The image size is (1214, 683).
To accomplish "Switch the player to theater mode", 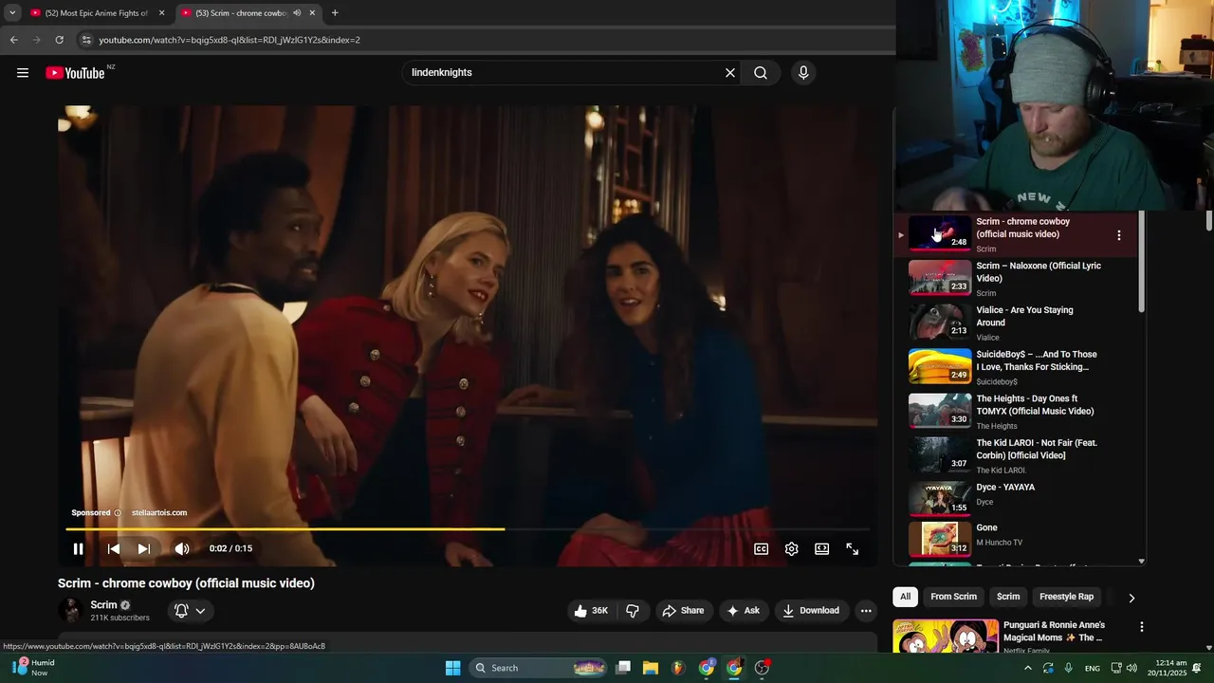I will [x=822, y=548].
